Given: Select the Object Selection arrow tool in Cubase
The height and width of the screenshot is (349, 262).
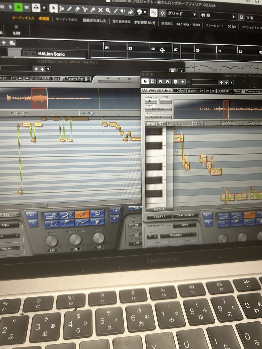Looking at the screenshot, I should pyautogui.click(x=54, y=8).
